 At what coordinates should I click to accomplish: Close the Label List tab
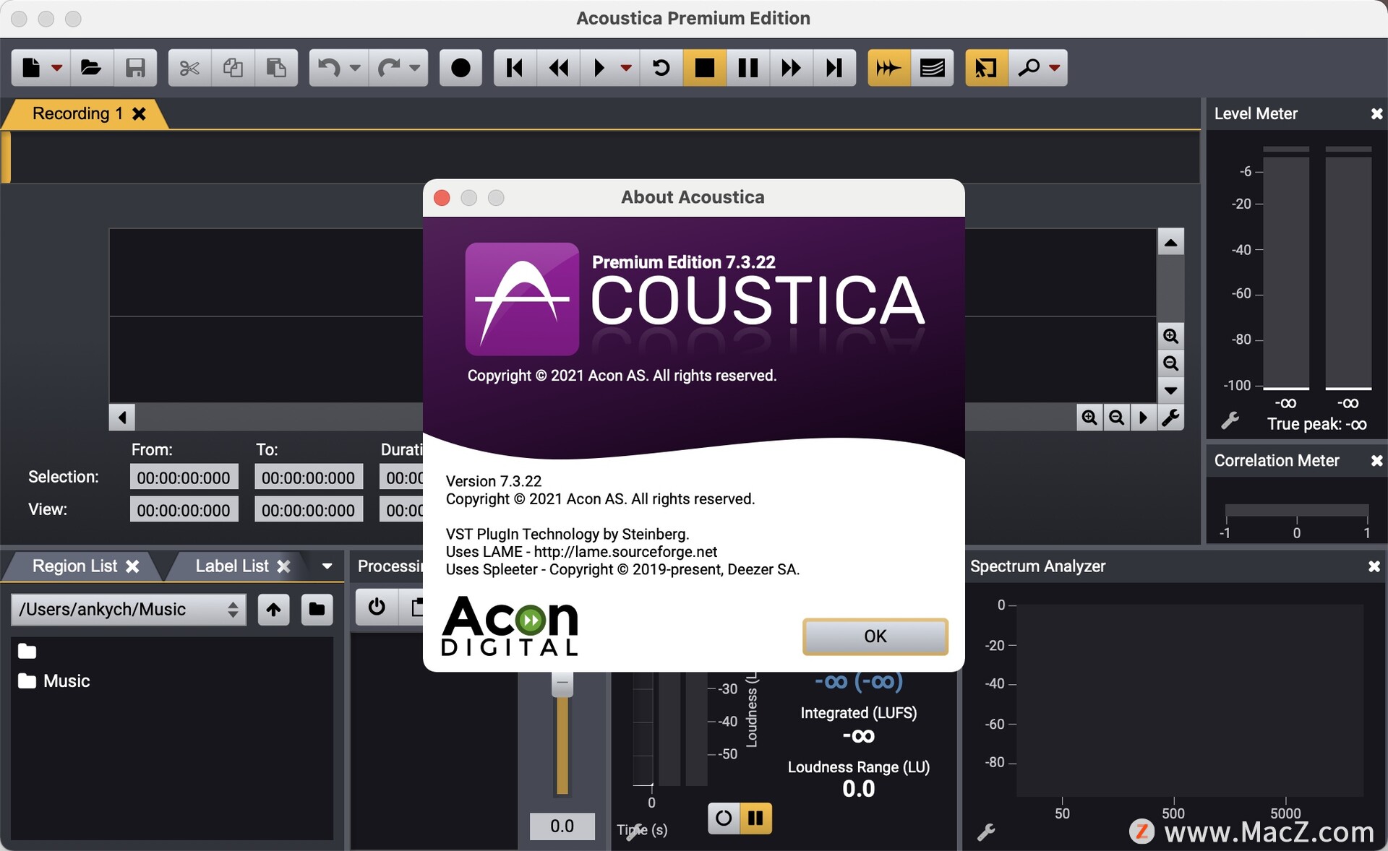pyautogui.click(x=283, y=566)
